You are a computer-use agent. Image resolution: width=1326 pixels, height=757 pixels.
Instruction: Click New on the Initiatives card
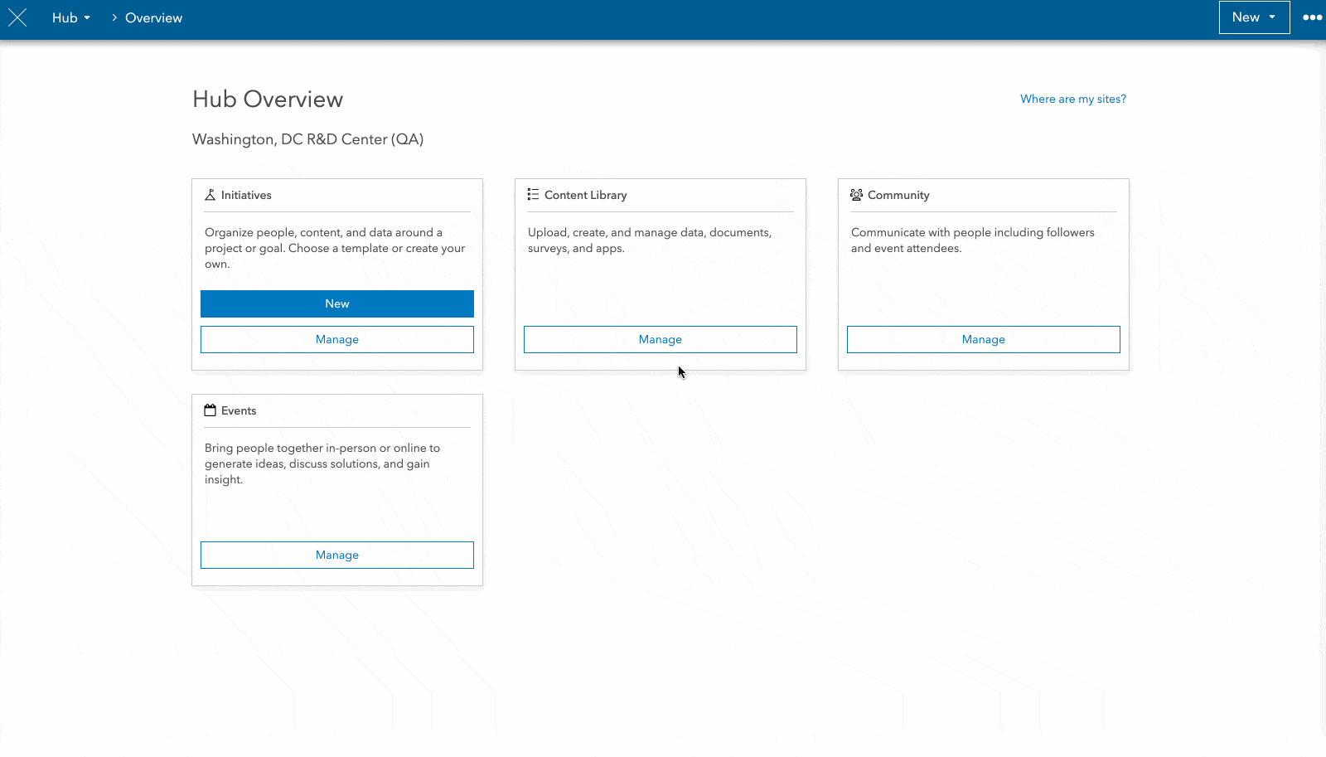[x=336, y=303]
